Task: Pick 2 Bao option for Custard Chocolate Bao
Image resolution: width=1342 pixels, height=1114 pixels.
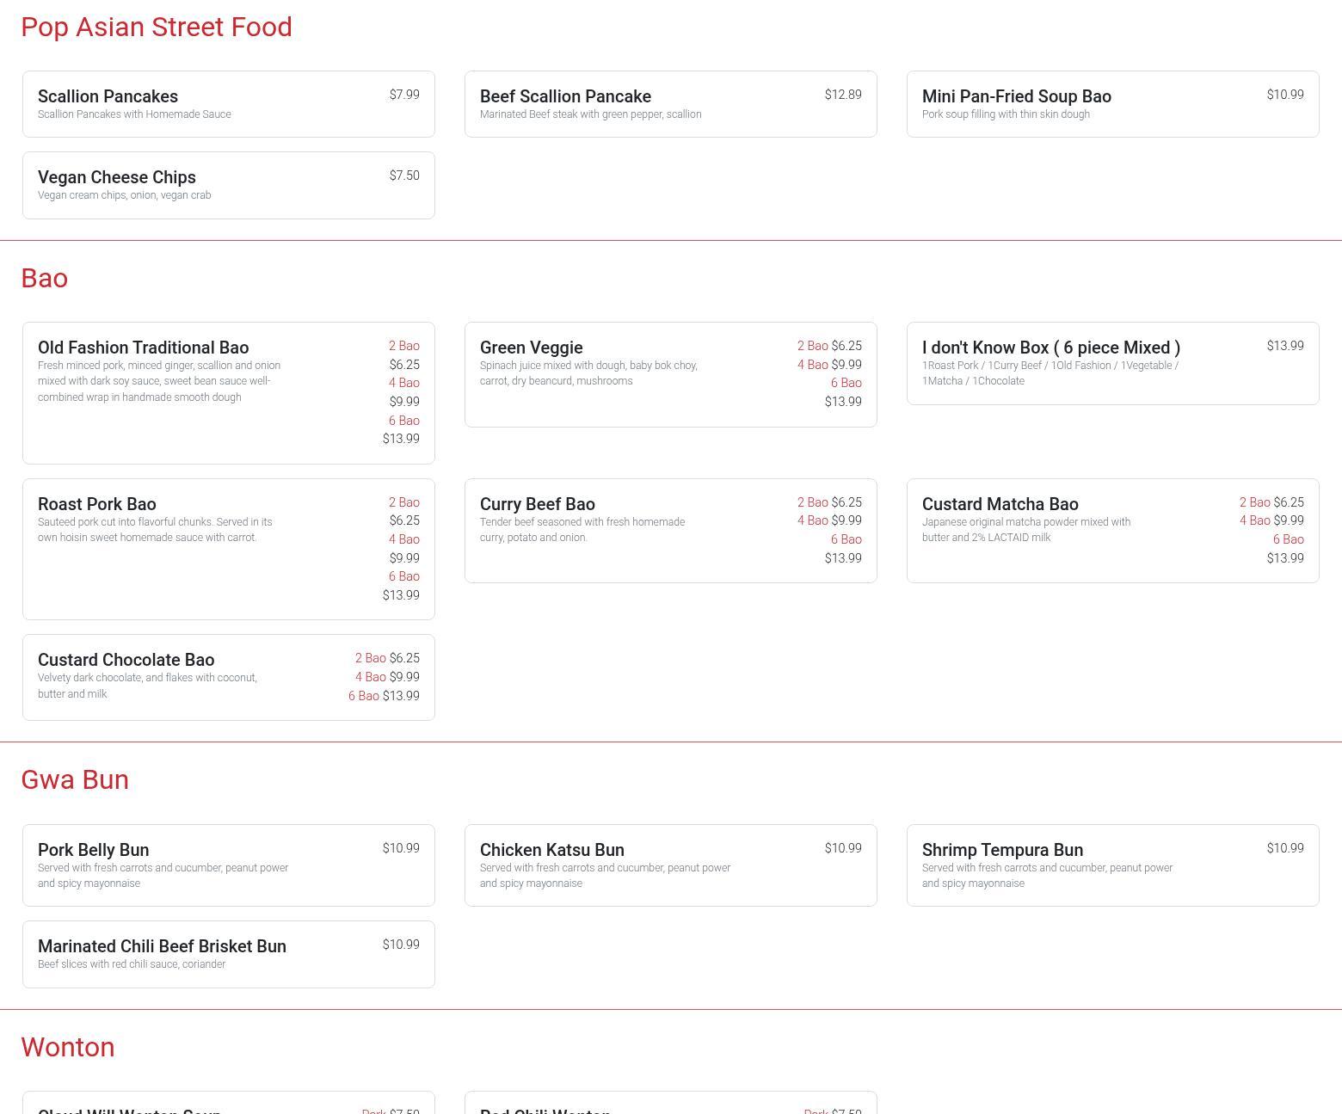Action: (371, 658)
